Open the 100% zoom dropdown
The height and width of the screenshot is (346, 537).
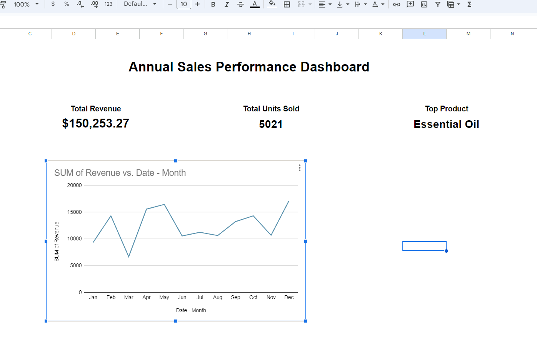26,4
